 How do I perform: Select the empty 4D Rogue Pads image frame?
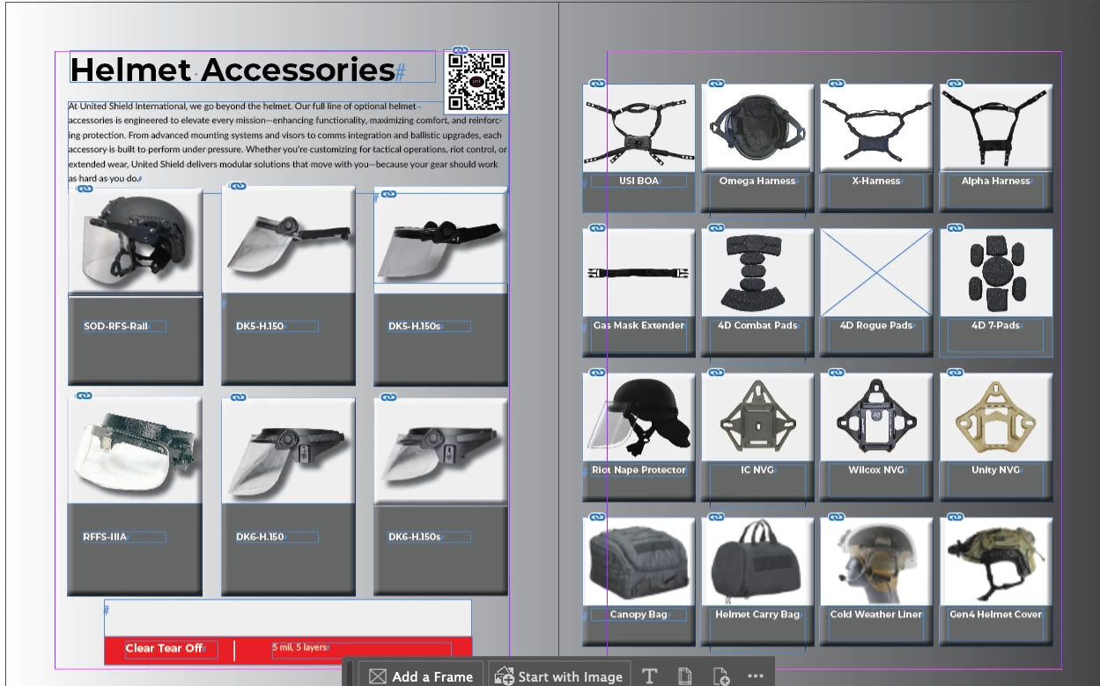coord(876,272)
